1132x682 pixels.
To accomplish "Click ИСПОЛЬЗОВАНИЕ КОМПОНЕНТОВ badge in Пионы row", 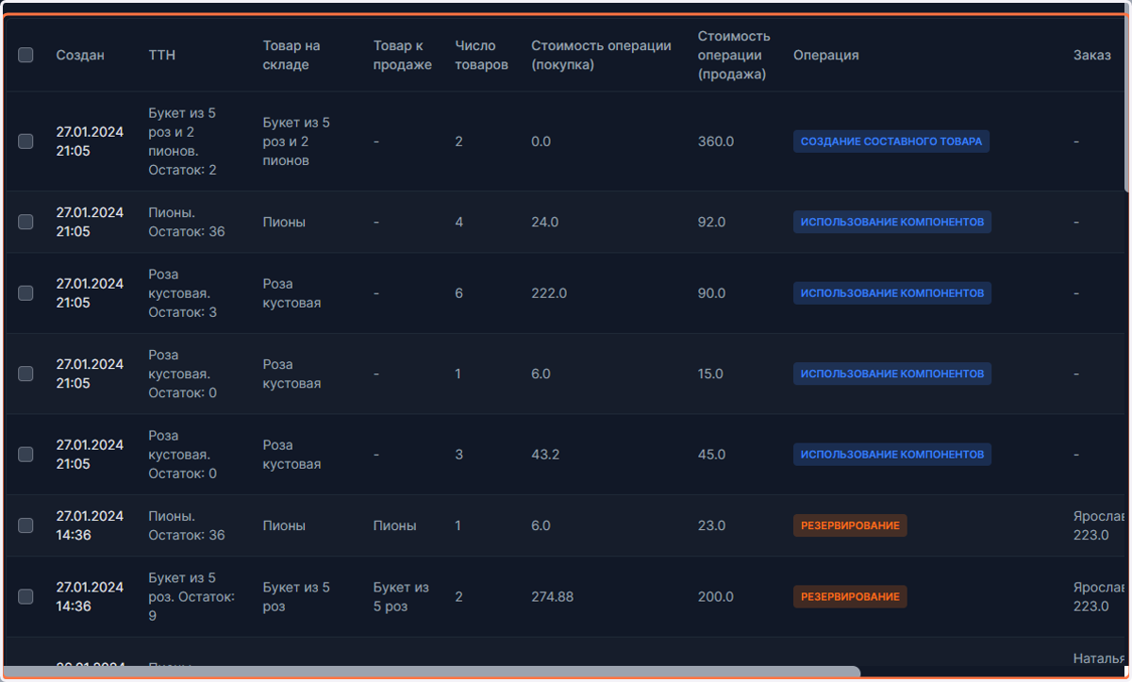I will (x=892, y=222).
